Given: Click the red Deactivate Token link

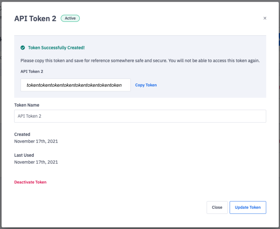Looking at the screenshot, I should pos(30,182).
